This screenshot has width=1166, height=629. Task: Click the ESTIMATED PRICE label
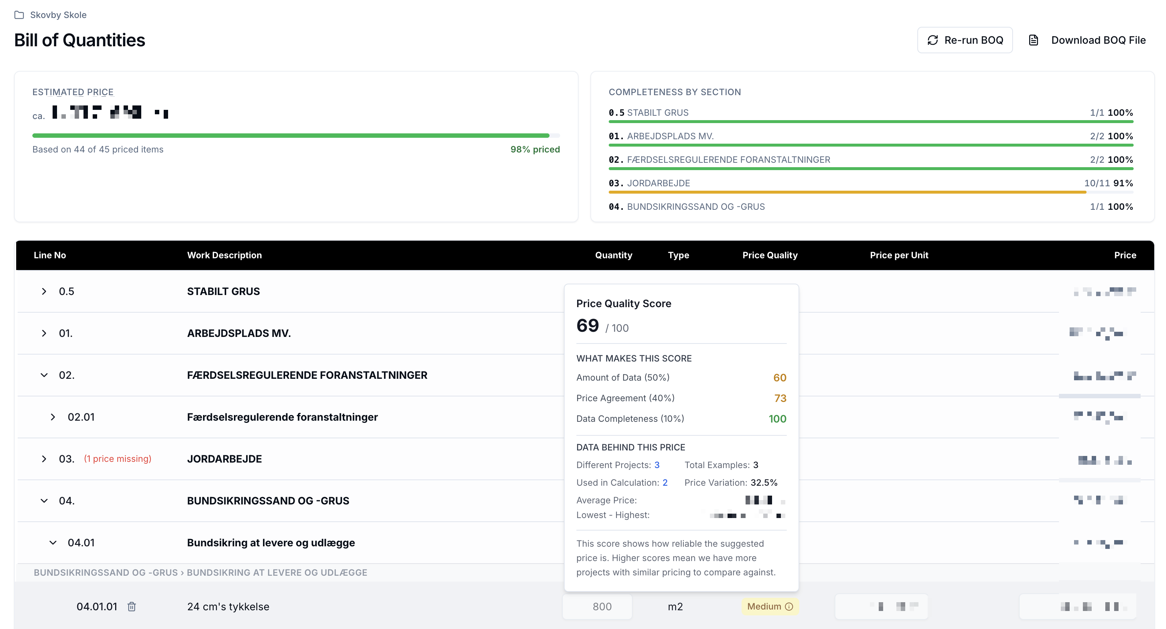(73, 92)
